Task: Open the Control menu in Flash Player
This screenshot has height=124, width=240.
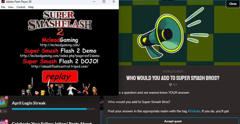Action: click(x=21, y=7)
